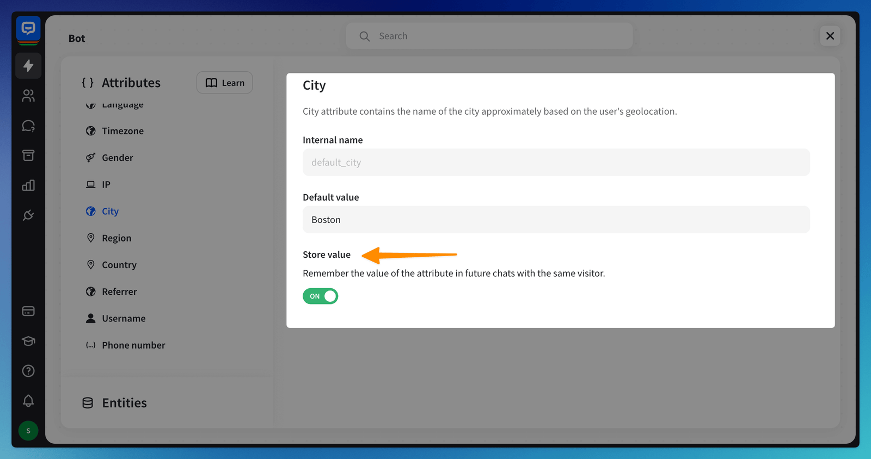871x459 pixels.
Task: Open the chat bubble icon in sidebar
Action: point(28,126)
